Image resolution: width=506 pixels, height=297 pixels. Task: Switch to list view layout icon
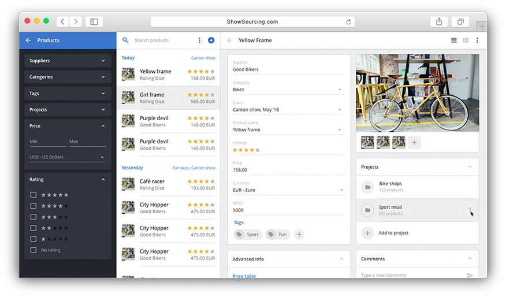click(x=453, y=40)
